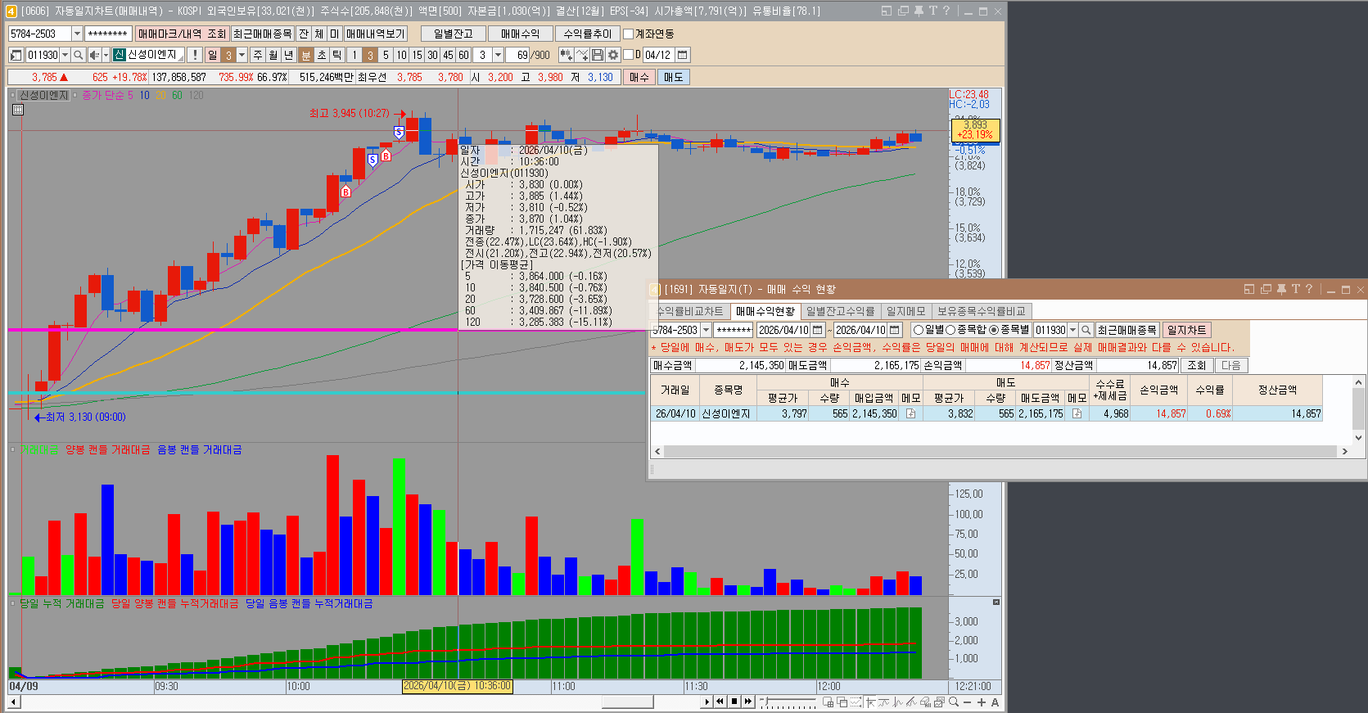
Task: Click the pin icon in profit window title bar
Action: point(1281,289)
